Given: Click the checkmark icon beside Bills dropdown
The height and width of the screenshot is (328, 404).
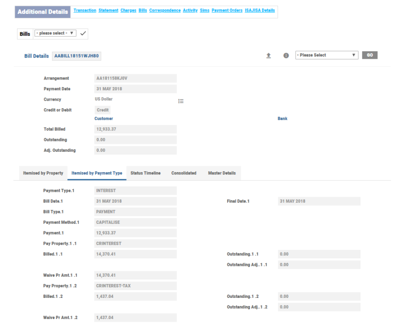Looking at the screenshot, I should click(83, 34).
